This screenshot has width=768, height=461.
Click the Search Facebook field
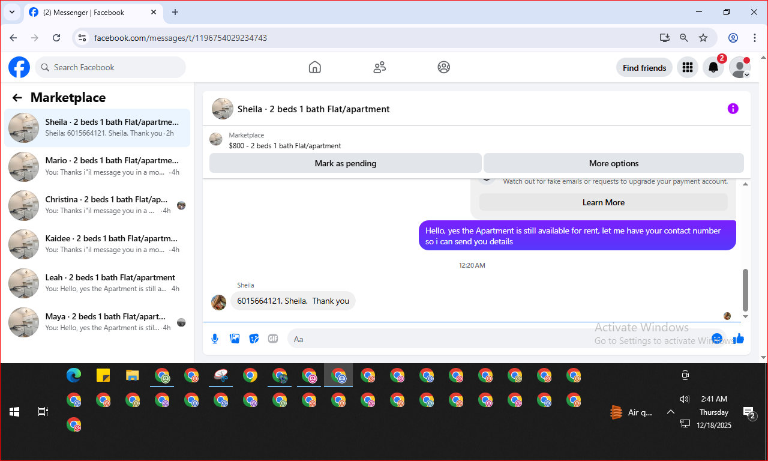pyautogui.click(x=110, y=67)
